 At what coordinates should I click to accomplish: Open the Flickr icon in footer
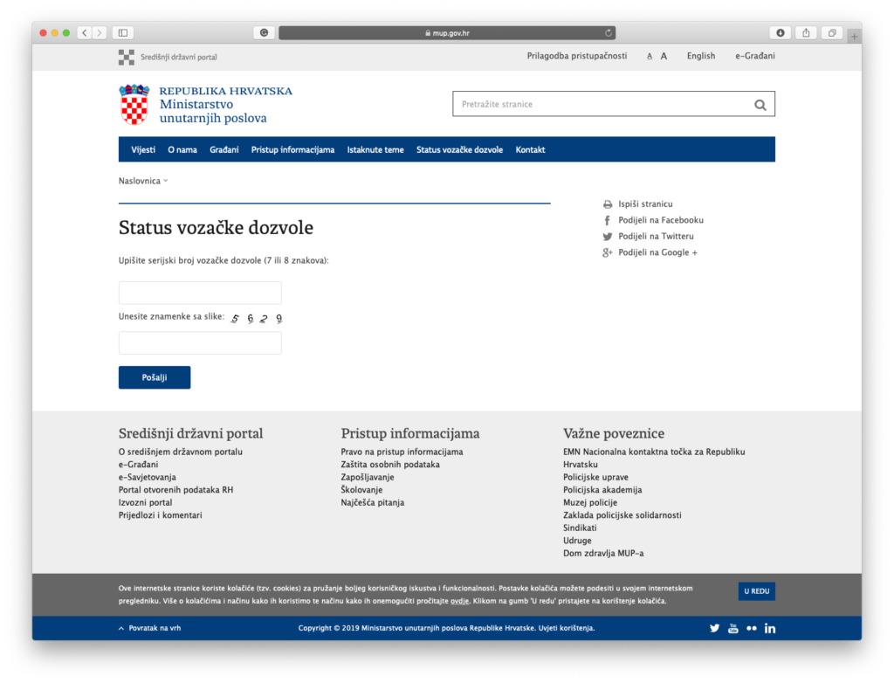[x=751, y=628]
